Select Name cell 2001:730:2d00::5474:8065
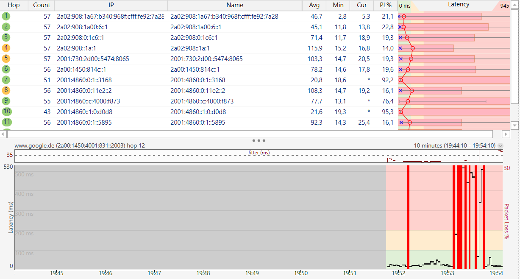Screen dimensions: 520x279 click(206, 59)
